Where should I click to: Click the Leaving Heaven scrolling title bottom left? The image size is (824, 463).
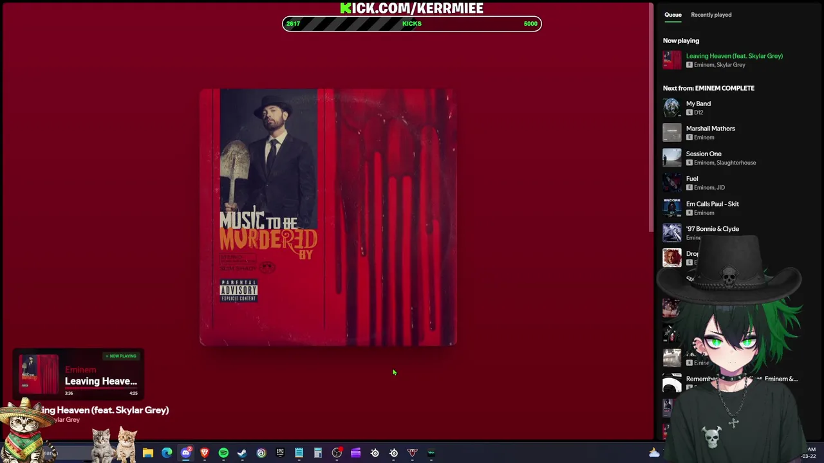point(105,410)
